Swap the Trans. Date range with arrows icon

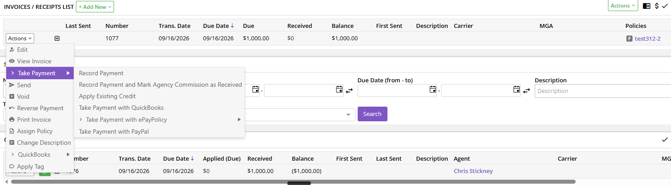349,91
